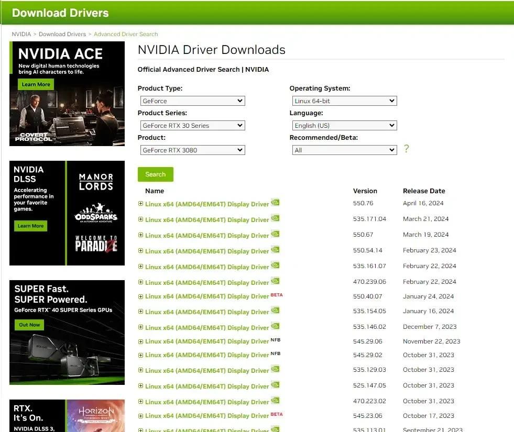
Task: Go to Download Drivers breadcrumb link
Action: 62,34
